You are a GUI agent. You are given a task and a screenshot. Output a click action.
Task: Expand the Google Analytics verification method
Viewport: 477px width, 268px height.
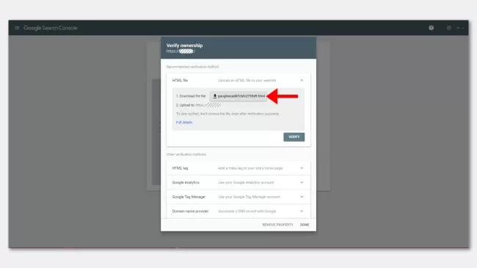pos(302,182)
